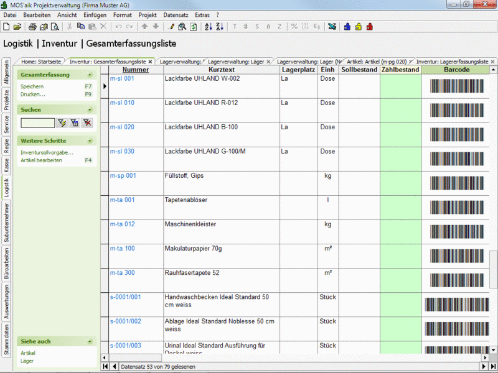This screenshot has width=498, height=373.
Task: Click the Nummer column header
Action: [x=136, y=70]
